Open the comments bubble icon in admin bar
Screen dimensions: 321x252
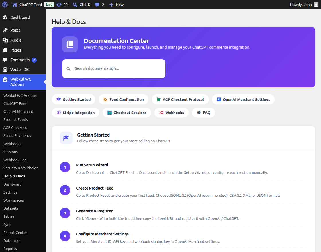pyautogui.click(x=97, y=5)
